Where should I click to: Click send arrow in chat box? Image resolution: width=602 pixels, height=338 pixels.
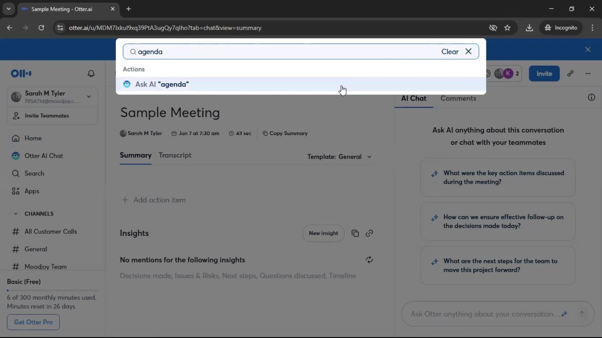pos(582,314)
